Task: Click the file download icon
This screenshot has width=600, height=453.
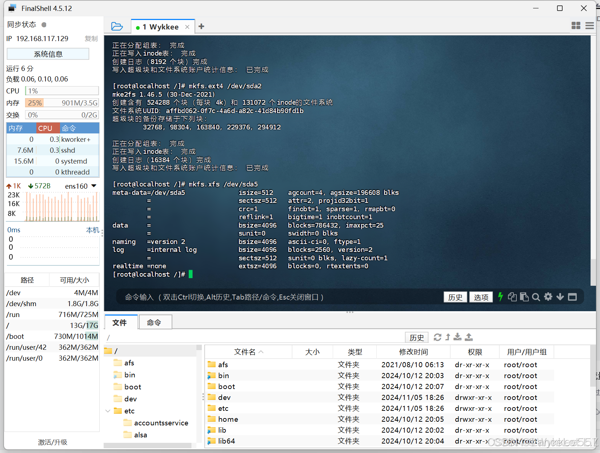Action: click(x=457, y=337)
